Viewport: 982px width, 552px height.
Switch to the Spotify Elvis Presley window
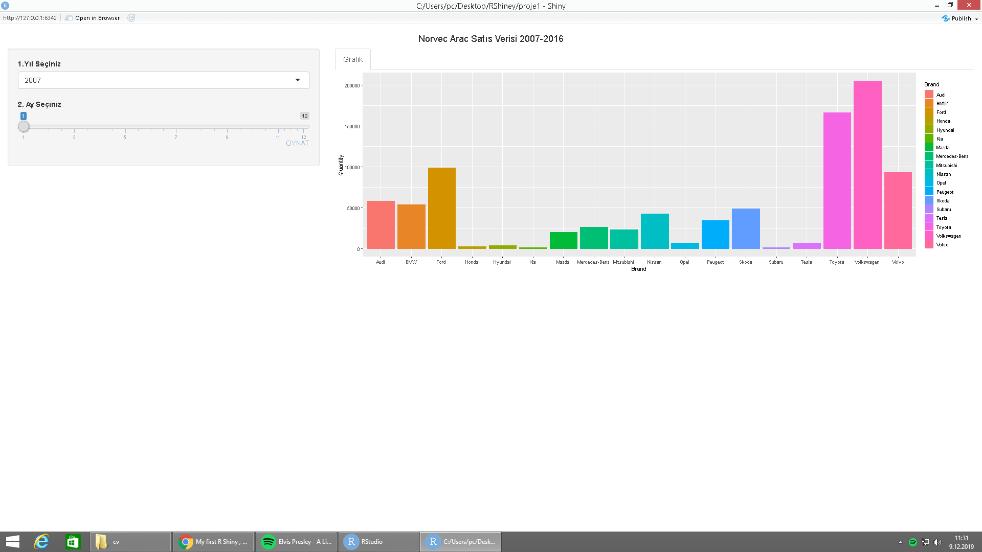[297, 542]
